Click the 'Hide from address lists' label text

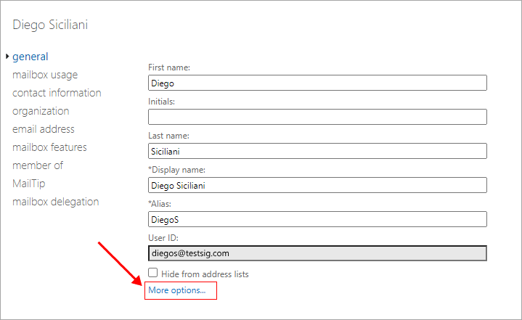(205, 274)
